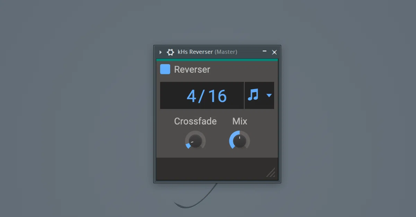
Task: Open the gear settings of kHs Reverser
Action: tap(170, 52)
